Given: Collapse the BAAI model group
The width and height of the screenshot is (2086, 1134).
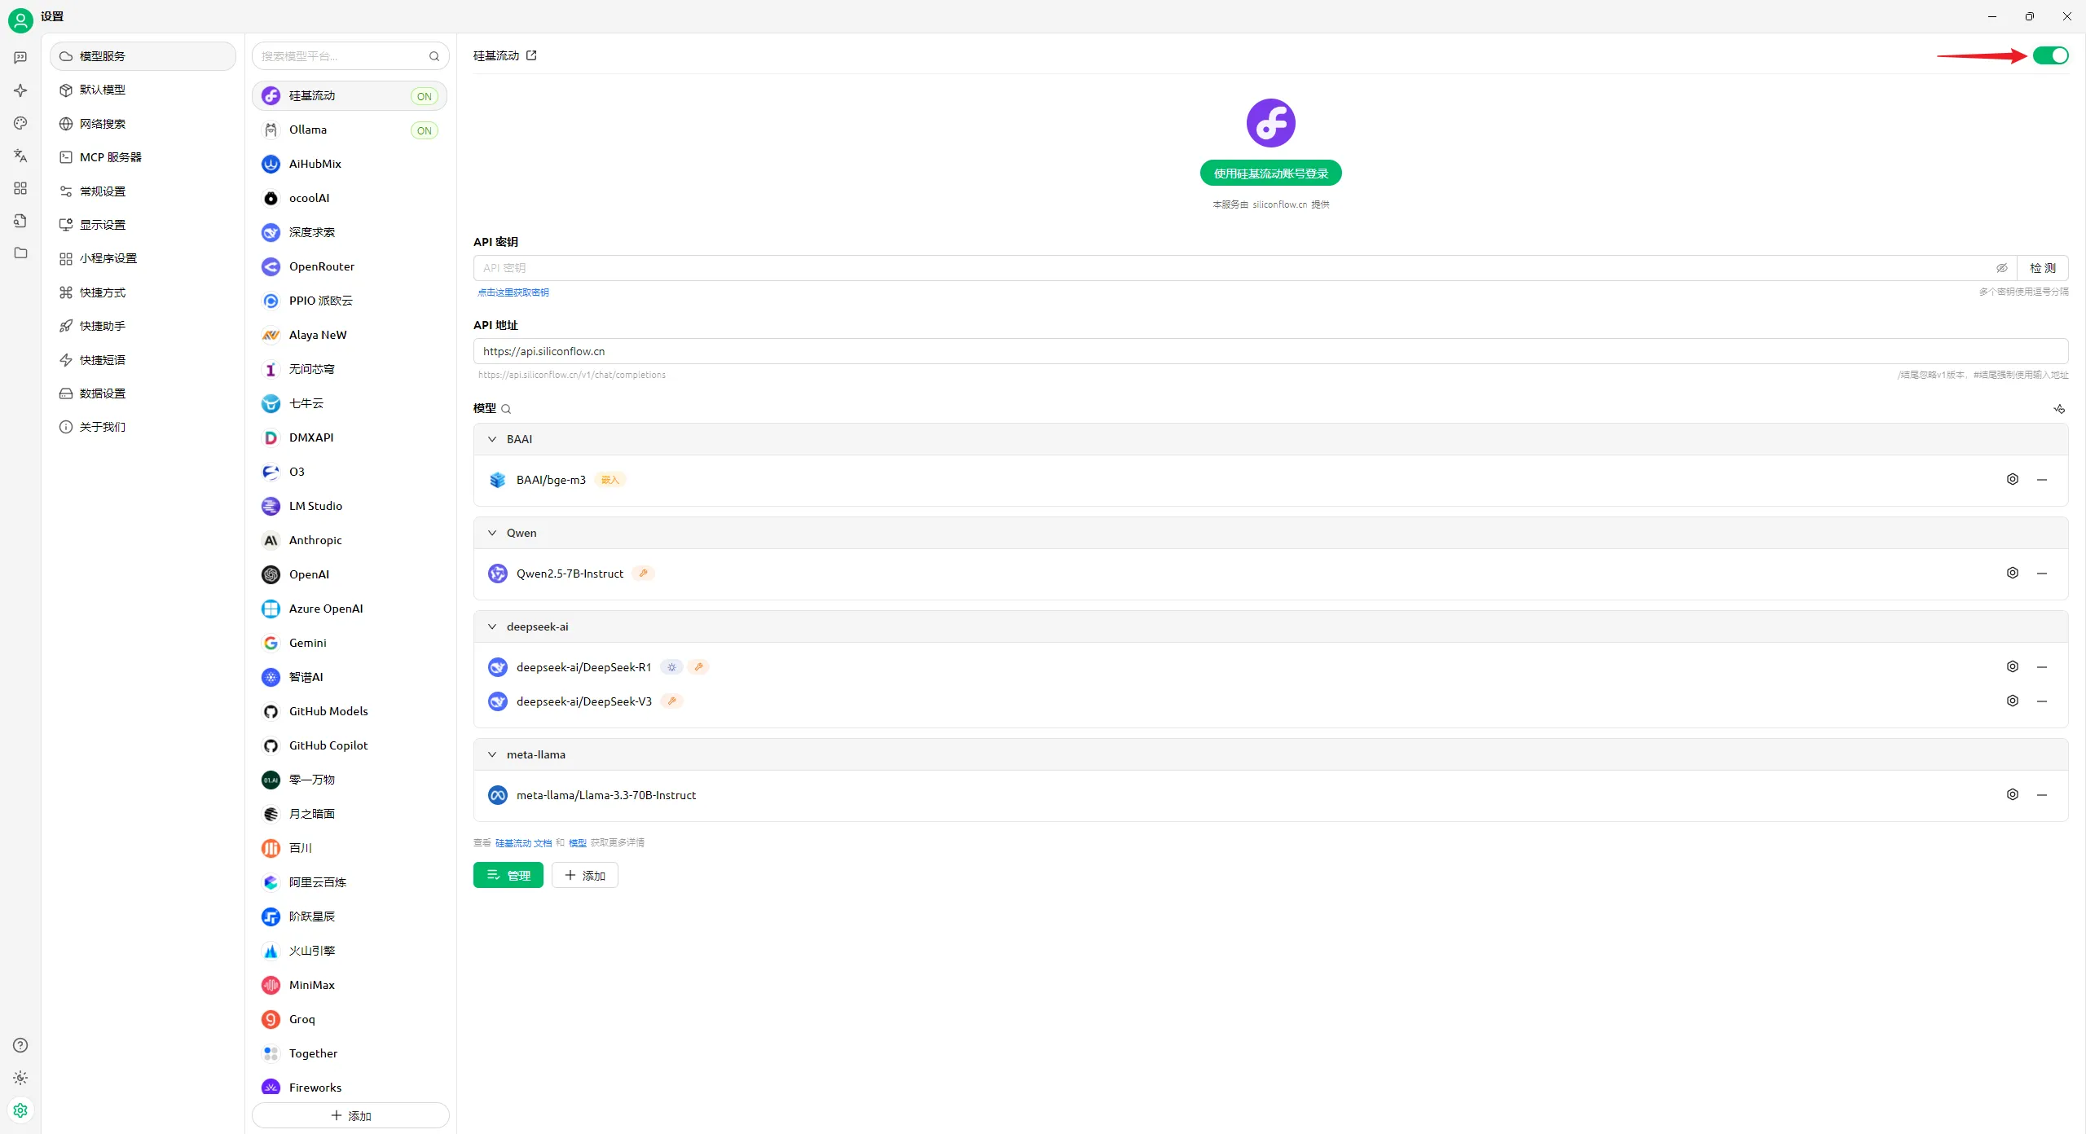Looking at the screenshot, I should [x=492, y=439].
